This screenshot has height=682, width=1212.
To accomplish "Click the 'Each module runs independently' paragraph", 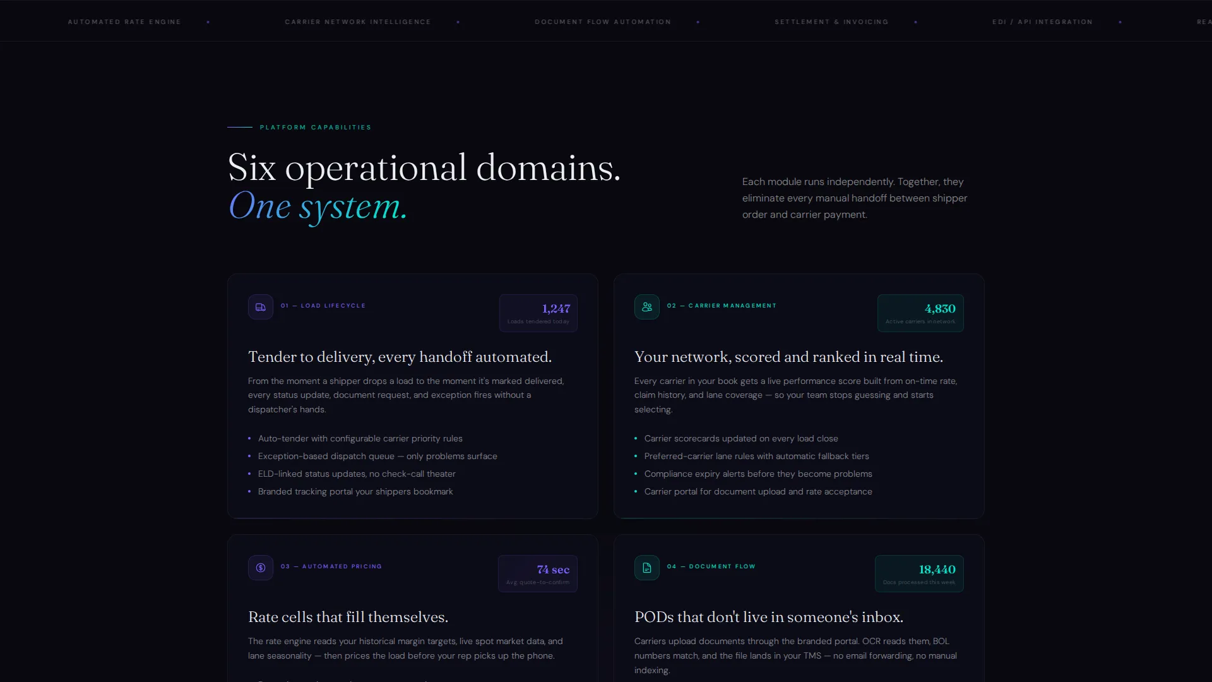I will 855,198.
